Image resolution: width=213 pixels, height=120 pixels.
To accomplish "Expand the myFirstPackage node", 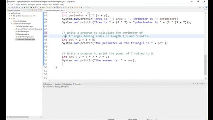I will click(x=12, y=21).
